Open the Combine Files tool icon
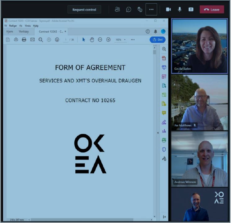The image size is (231, 223). click(164, 67)
